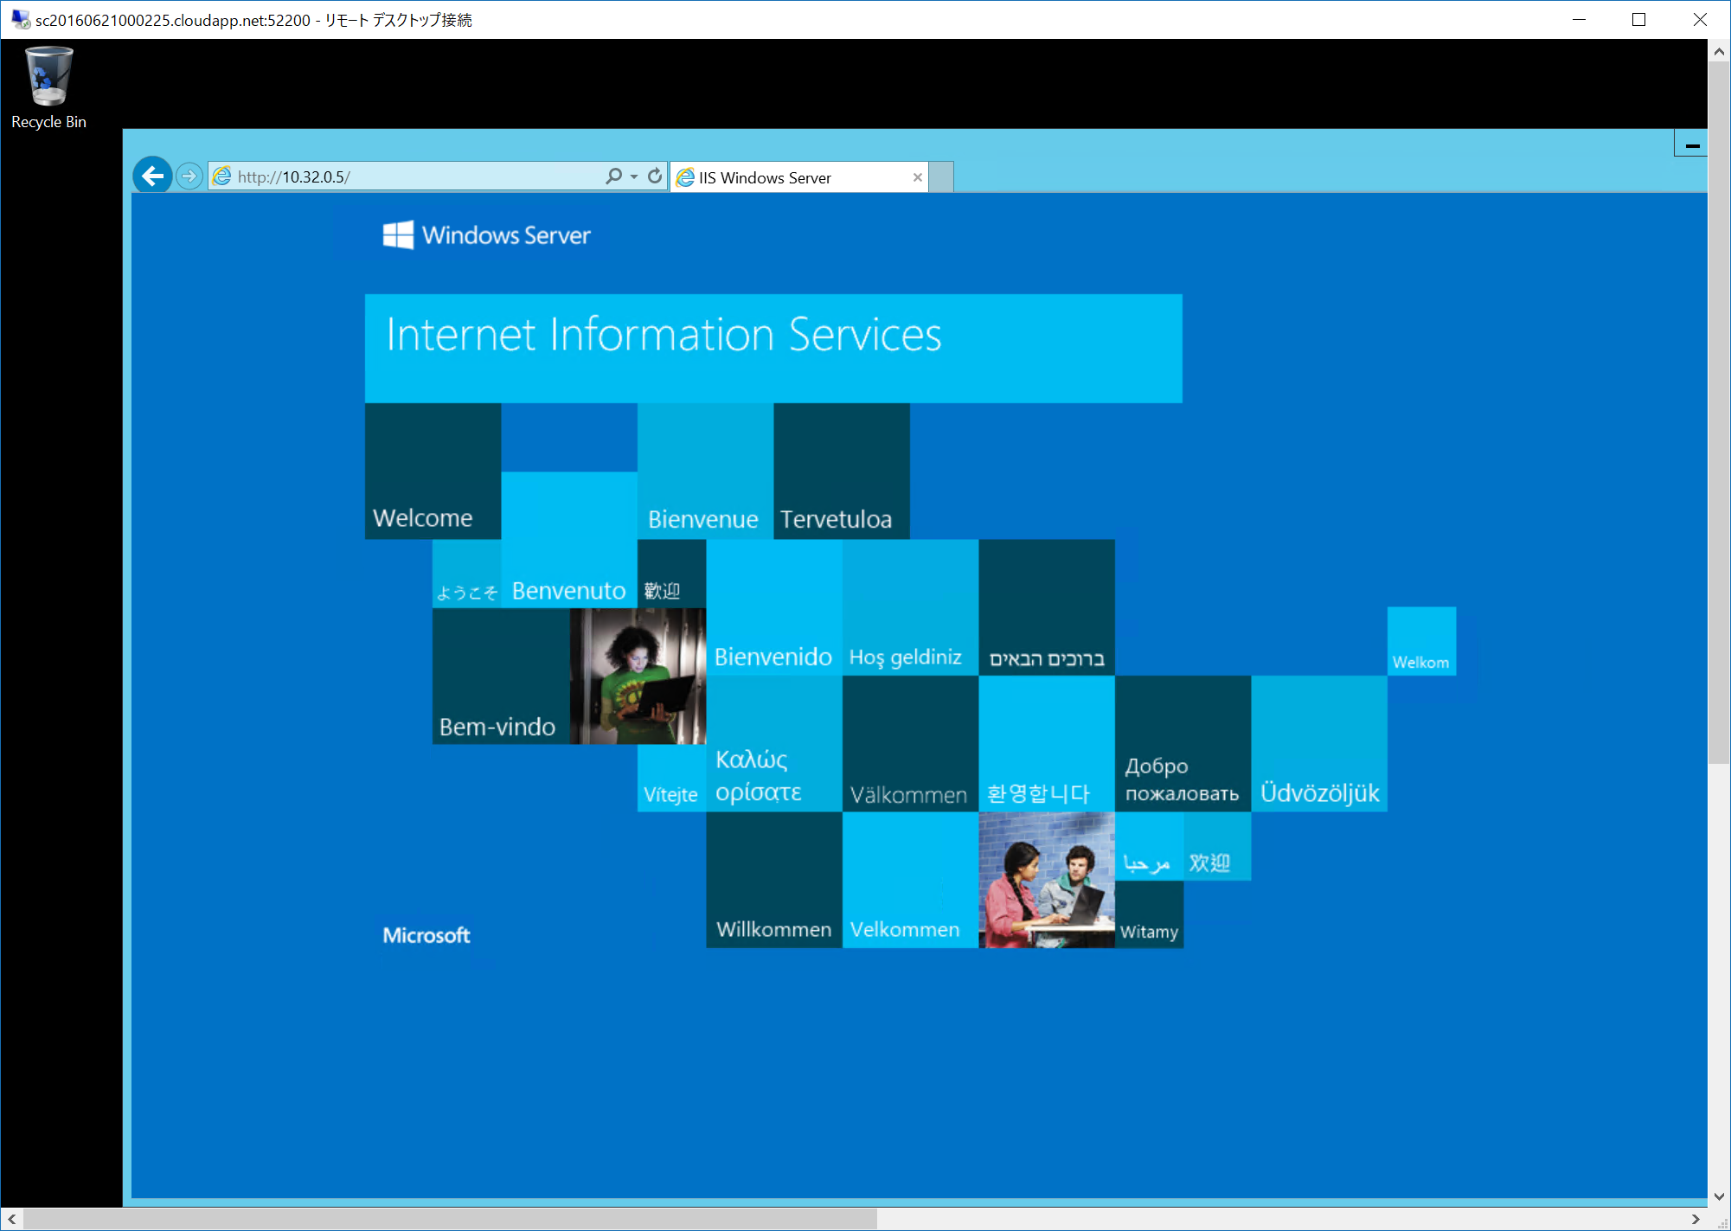Click the Willkommen tile

(x=773, y=880)
